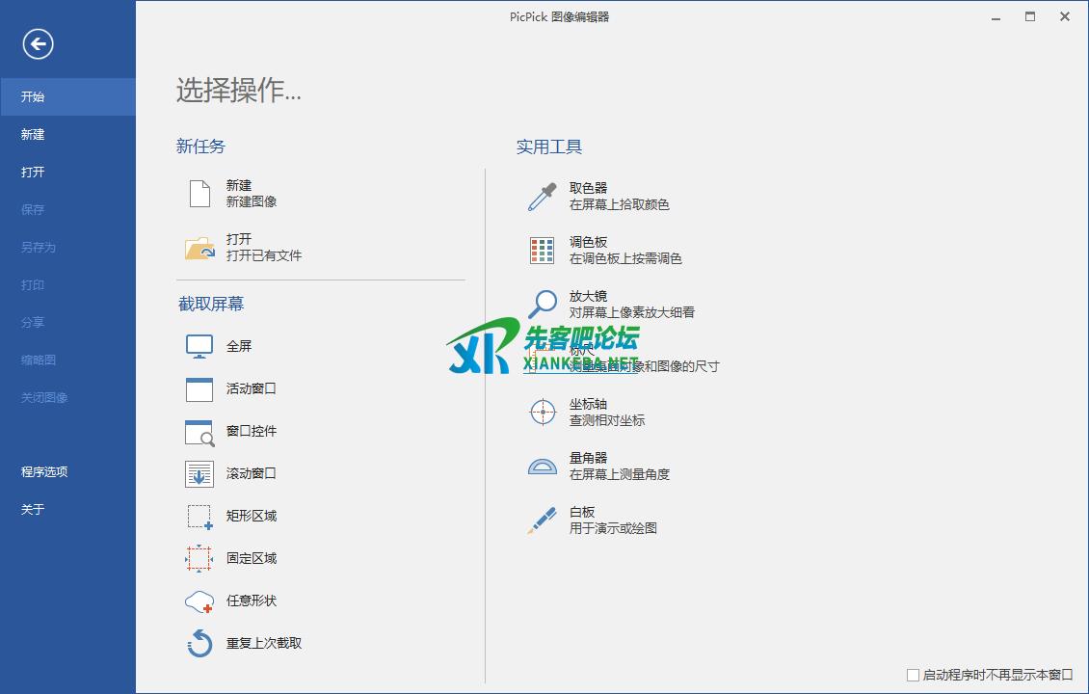Choose the freehand shape capture icon
This screenshot has height=694, width=1089.
click(x=199, y=601)
